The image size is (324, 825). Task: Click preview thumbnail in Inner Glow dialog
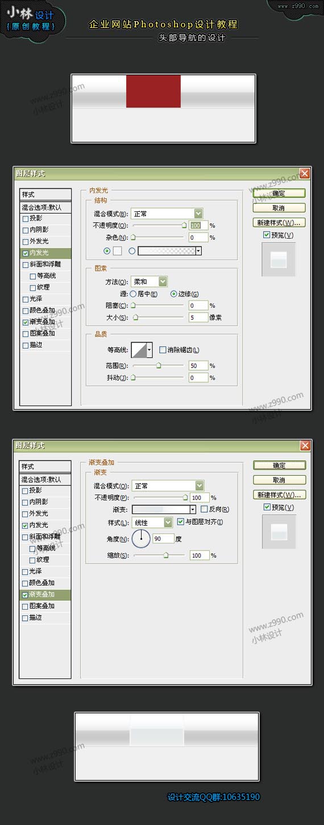click(x=279, y=259)
